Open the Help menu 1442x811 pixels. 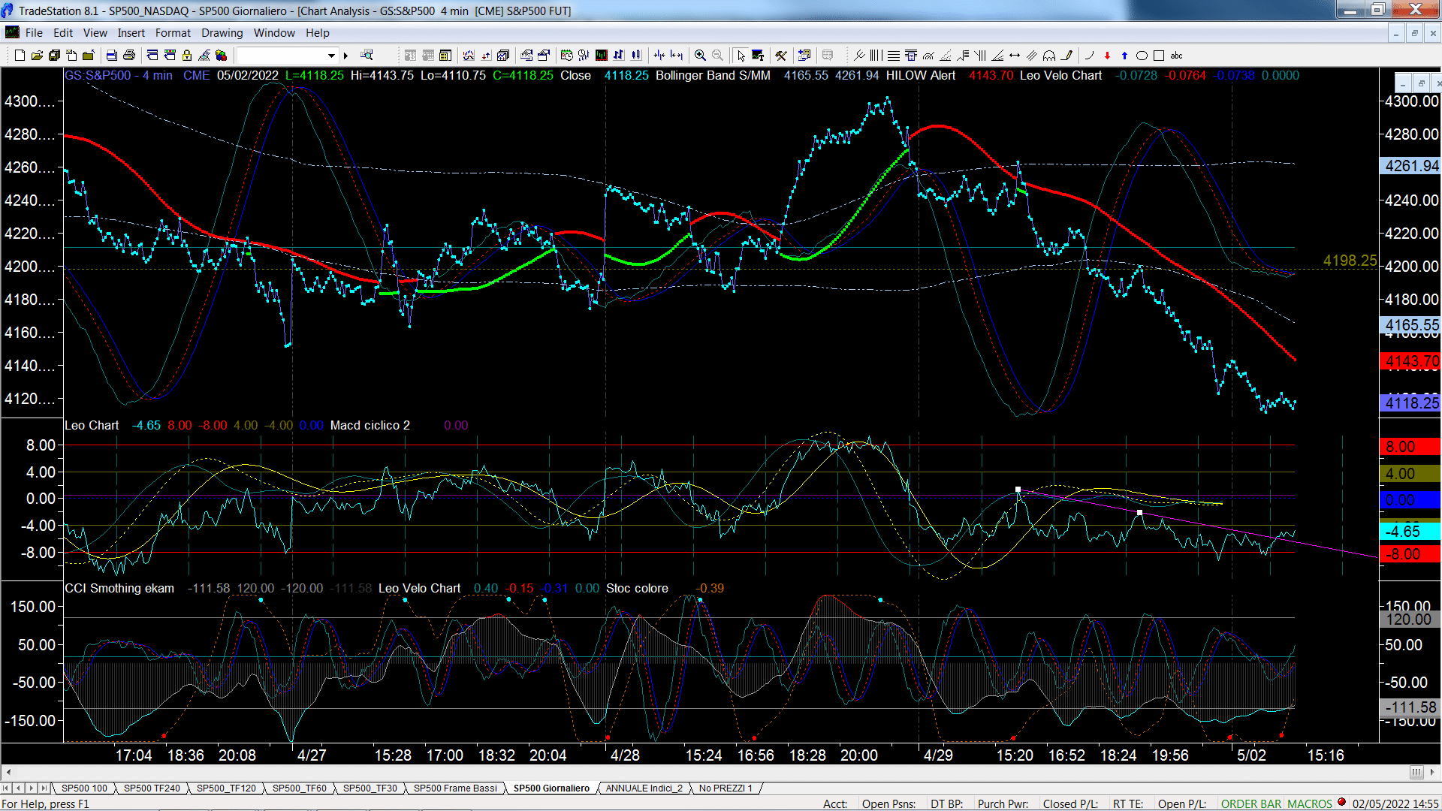(318, 33)
